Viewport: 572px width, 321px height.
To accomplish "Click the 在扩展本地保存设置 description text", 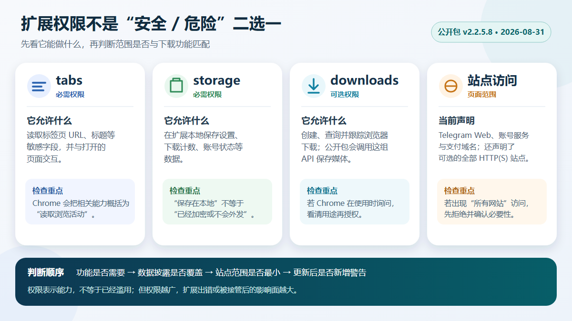I will 204,147.
